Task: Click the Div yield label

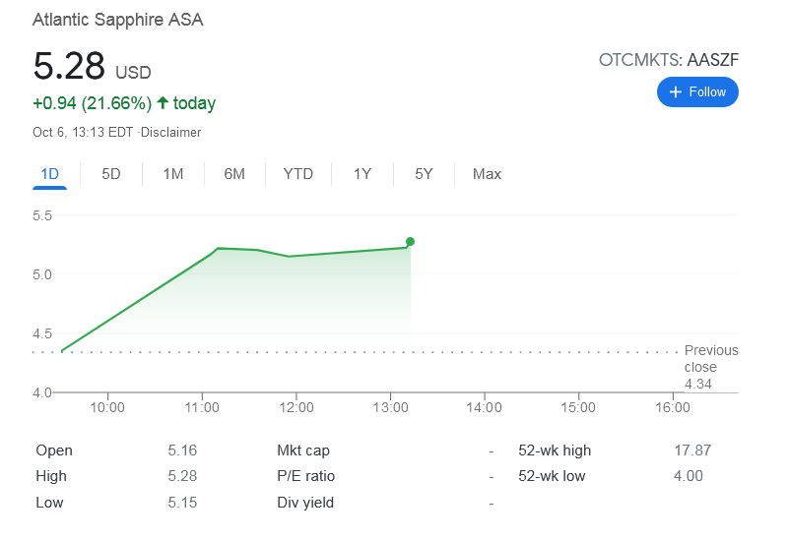Action: tap(305, 503)
